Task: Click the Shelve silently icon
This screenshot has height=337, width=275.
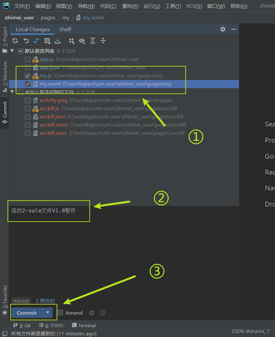Action: (x=58, y=41)
